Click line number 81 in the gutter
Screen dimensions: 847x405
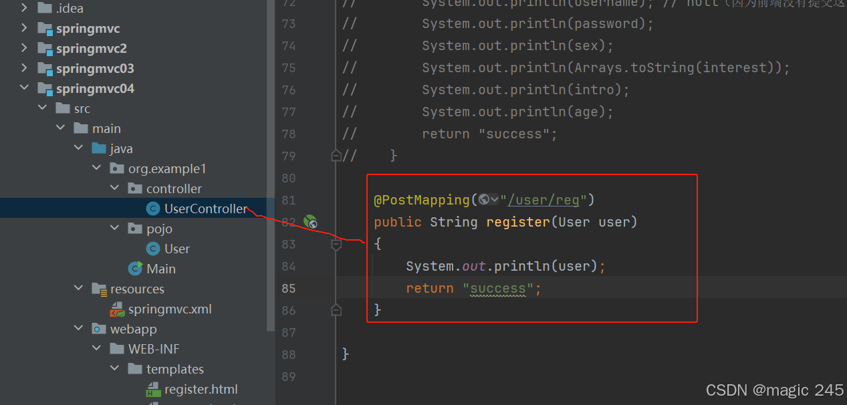point(288,200)
